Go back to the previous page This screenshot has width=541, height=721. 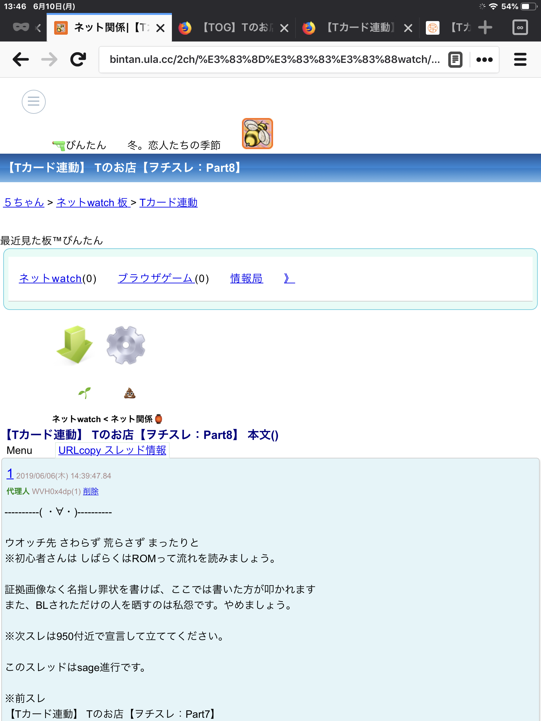(x=20, y=59)
